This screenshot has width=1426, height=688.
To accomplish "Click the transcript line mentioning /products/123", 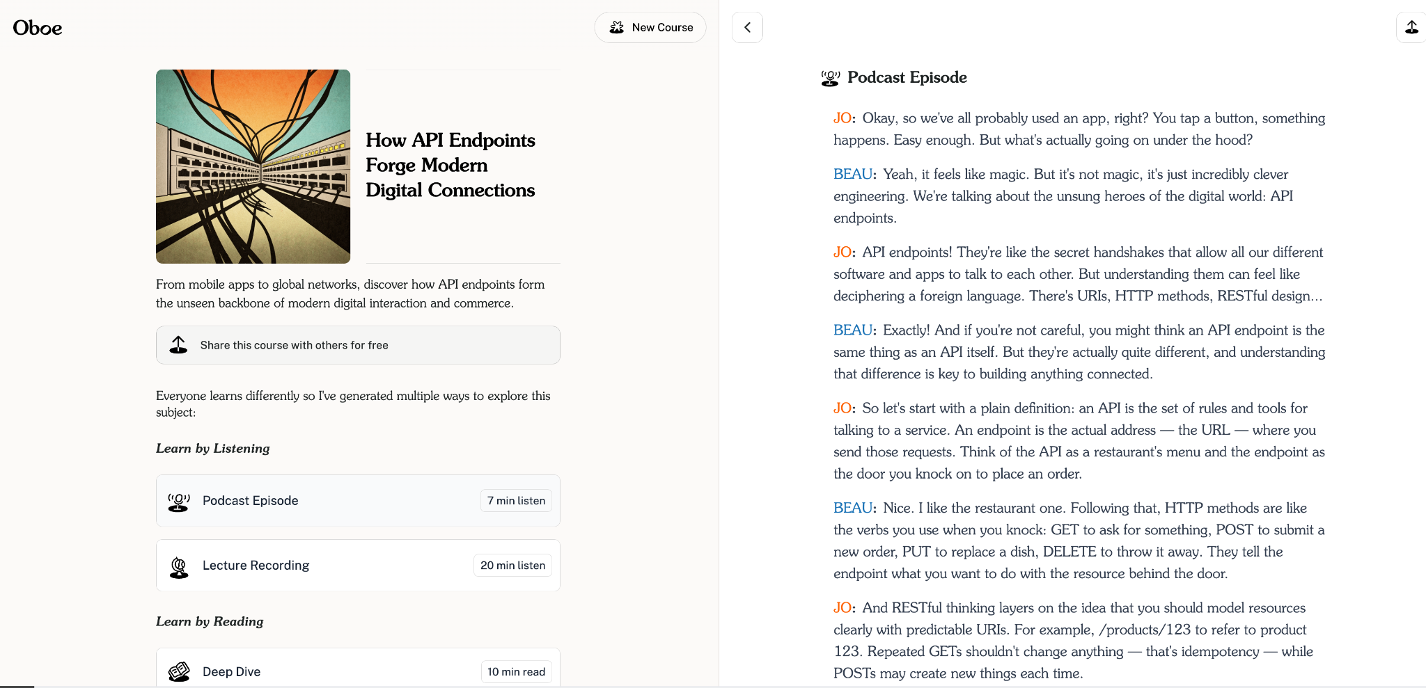I will pos(1070,630).
